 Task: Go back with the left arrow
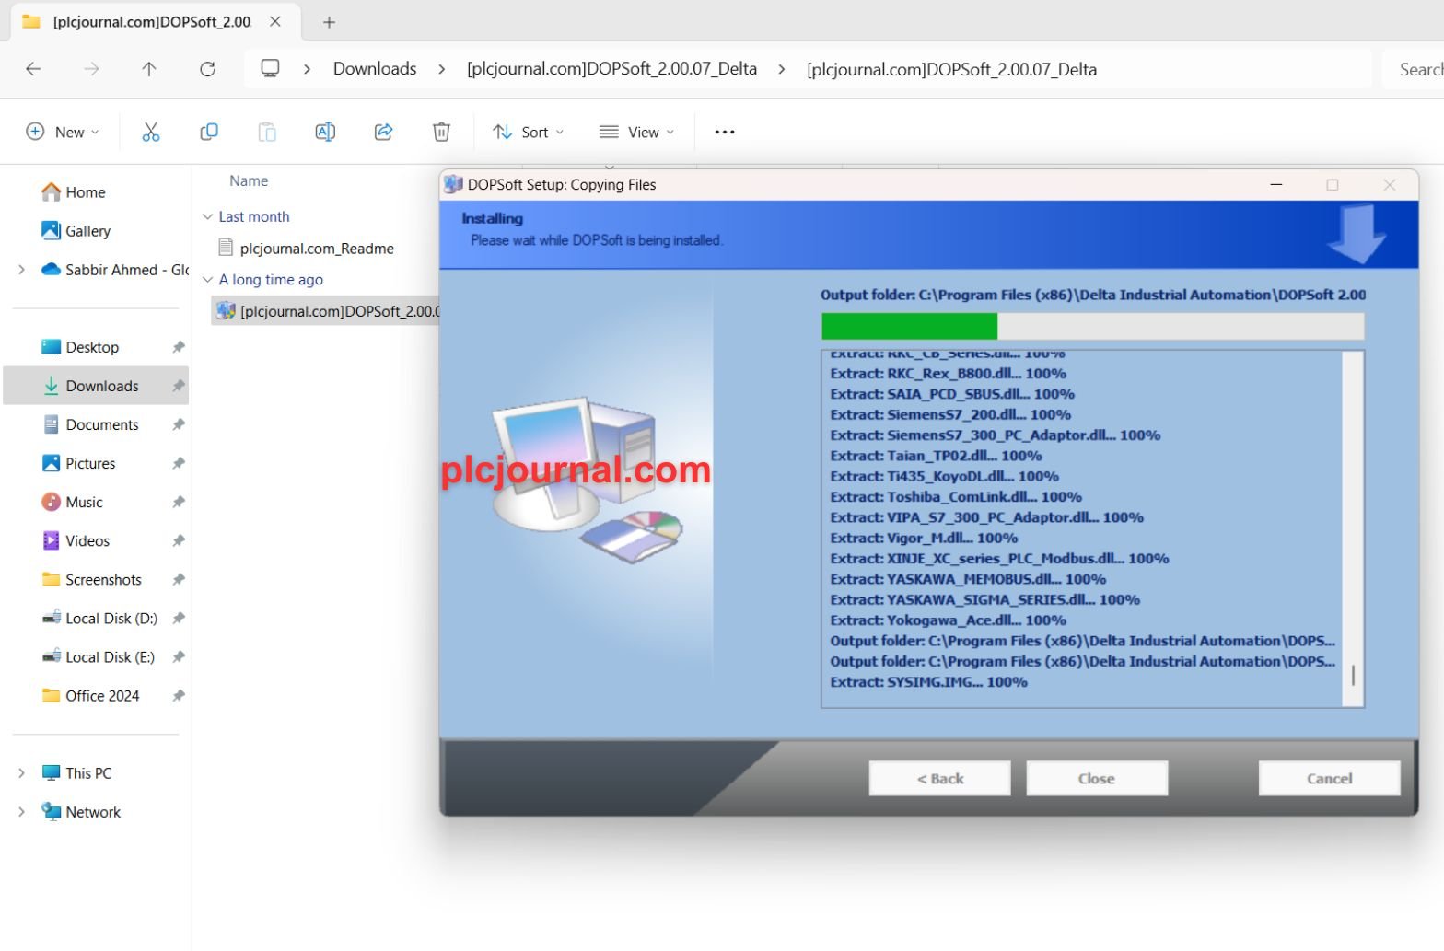coord(33,69)
